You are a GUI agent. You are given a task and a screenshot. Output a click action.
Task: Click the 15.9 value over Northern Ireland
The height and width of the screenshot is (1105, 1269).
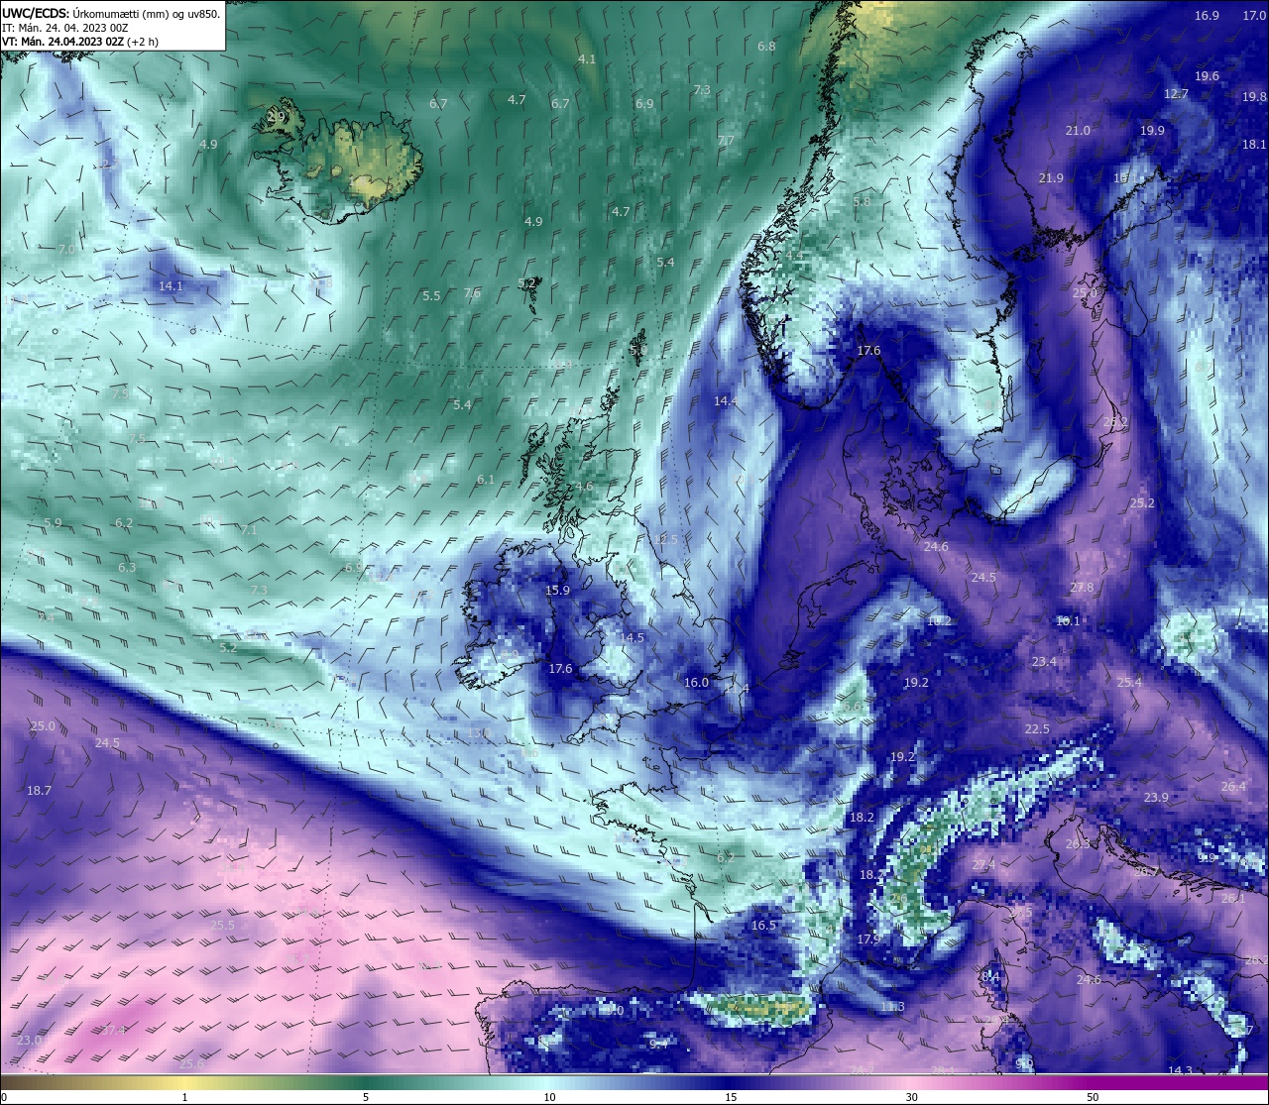coord(557,591)
